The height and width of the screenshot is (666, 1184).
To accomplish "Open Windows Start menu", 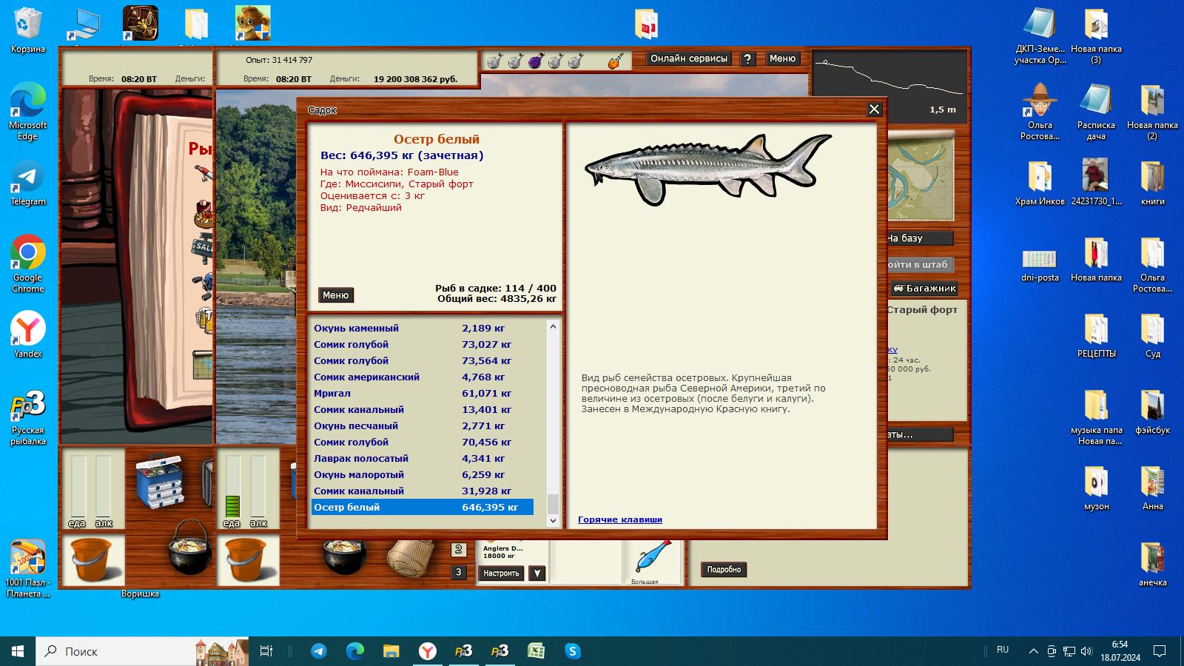I will pyautogui.click(x=18, y=651).
